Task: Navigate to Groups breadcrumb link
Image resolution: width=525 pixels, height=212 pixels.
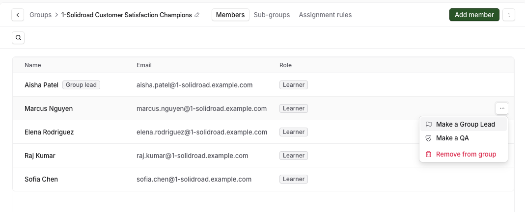Action: pyautogui.click(x=40, y=15)
